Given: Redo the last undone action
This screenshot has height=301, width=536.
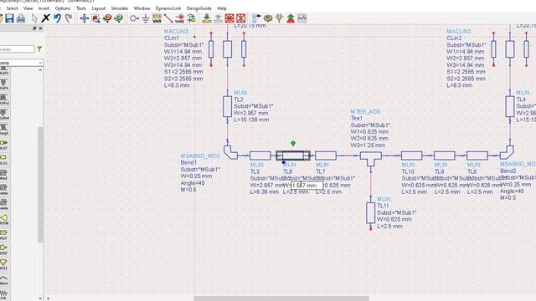Looking at the screenshot, I should (x=69, y=18).
